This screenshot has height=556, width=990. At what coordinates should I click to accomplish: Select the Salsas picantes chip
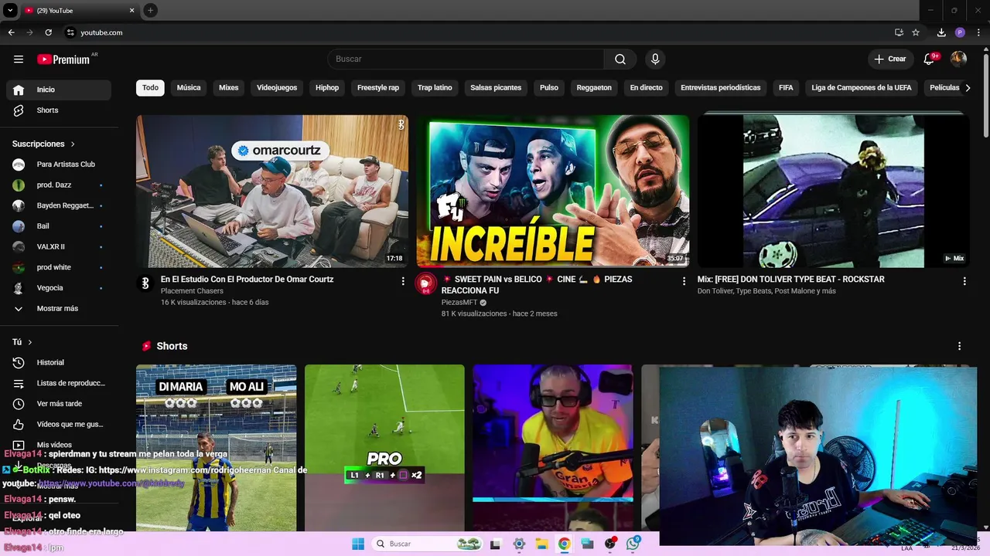(x=496, y=88)
